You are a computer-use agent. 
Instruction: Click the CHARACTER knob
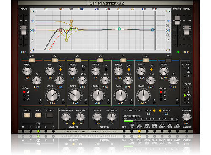pos(66,117)
